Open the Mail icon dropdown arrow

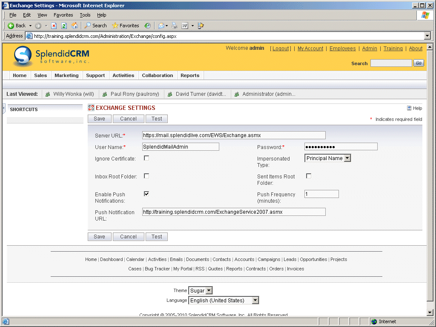[166, 26]
